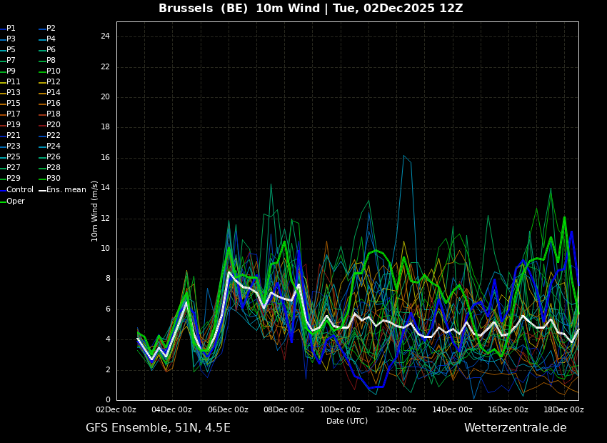The height and width of the screenshot is (443, 607).
Task: Click the 14Dec 00z axis tick label
Action: pos(452,409)
